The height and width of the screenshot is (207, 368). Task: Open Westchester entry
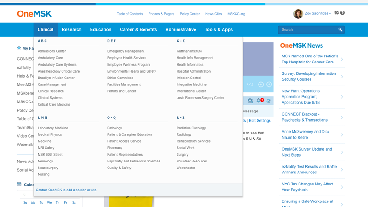pyautogui.click(x=186, y=168)
